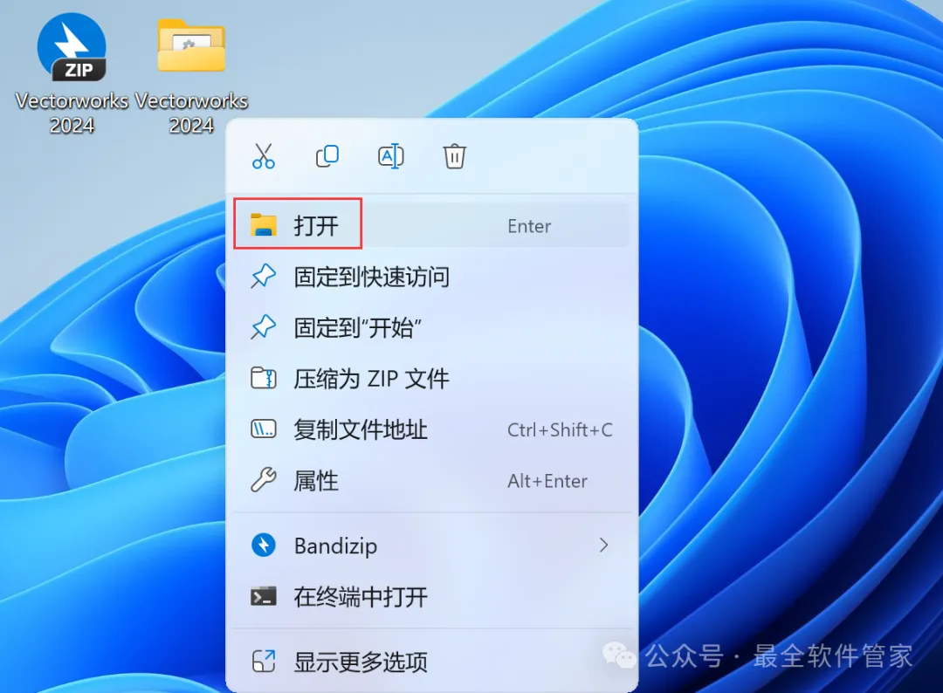Click the Copy icon in context menu
Viewport: 943px width, 693px height.
327,156
